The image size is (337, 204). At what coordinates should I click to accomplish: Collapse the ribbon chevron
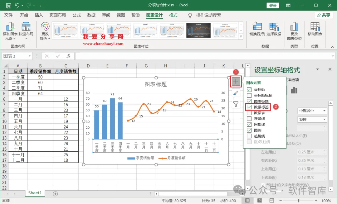tap(333, 47)
